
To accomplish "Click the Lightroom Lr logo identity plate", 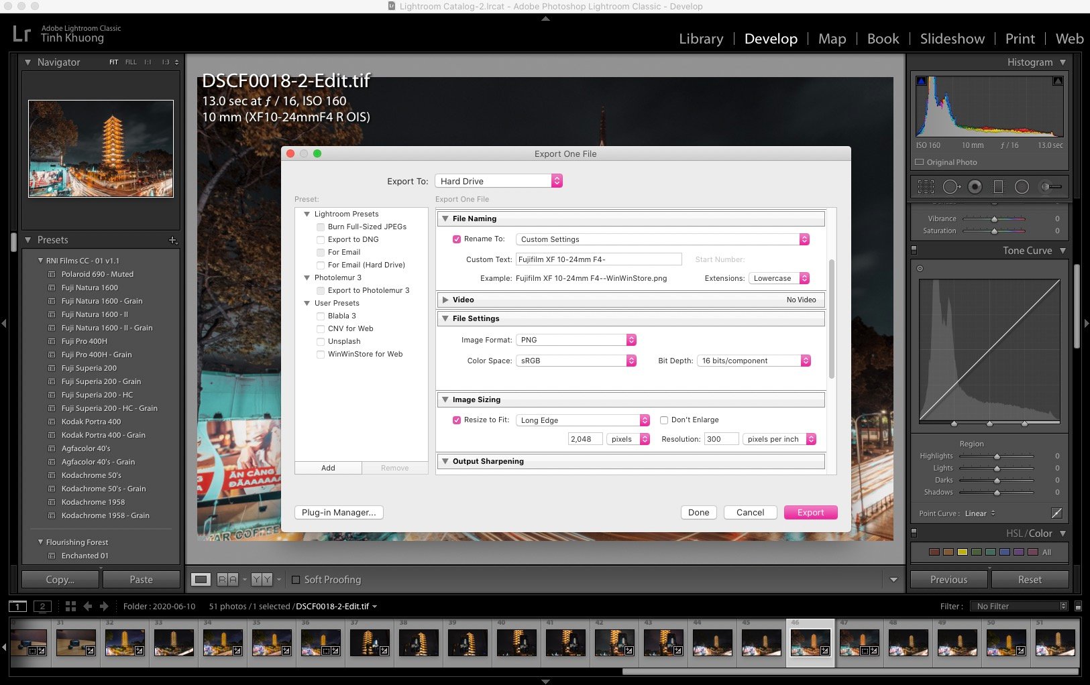I will pyautogui.click(x=21, y=34).
